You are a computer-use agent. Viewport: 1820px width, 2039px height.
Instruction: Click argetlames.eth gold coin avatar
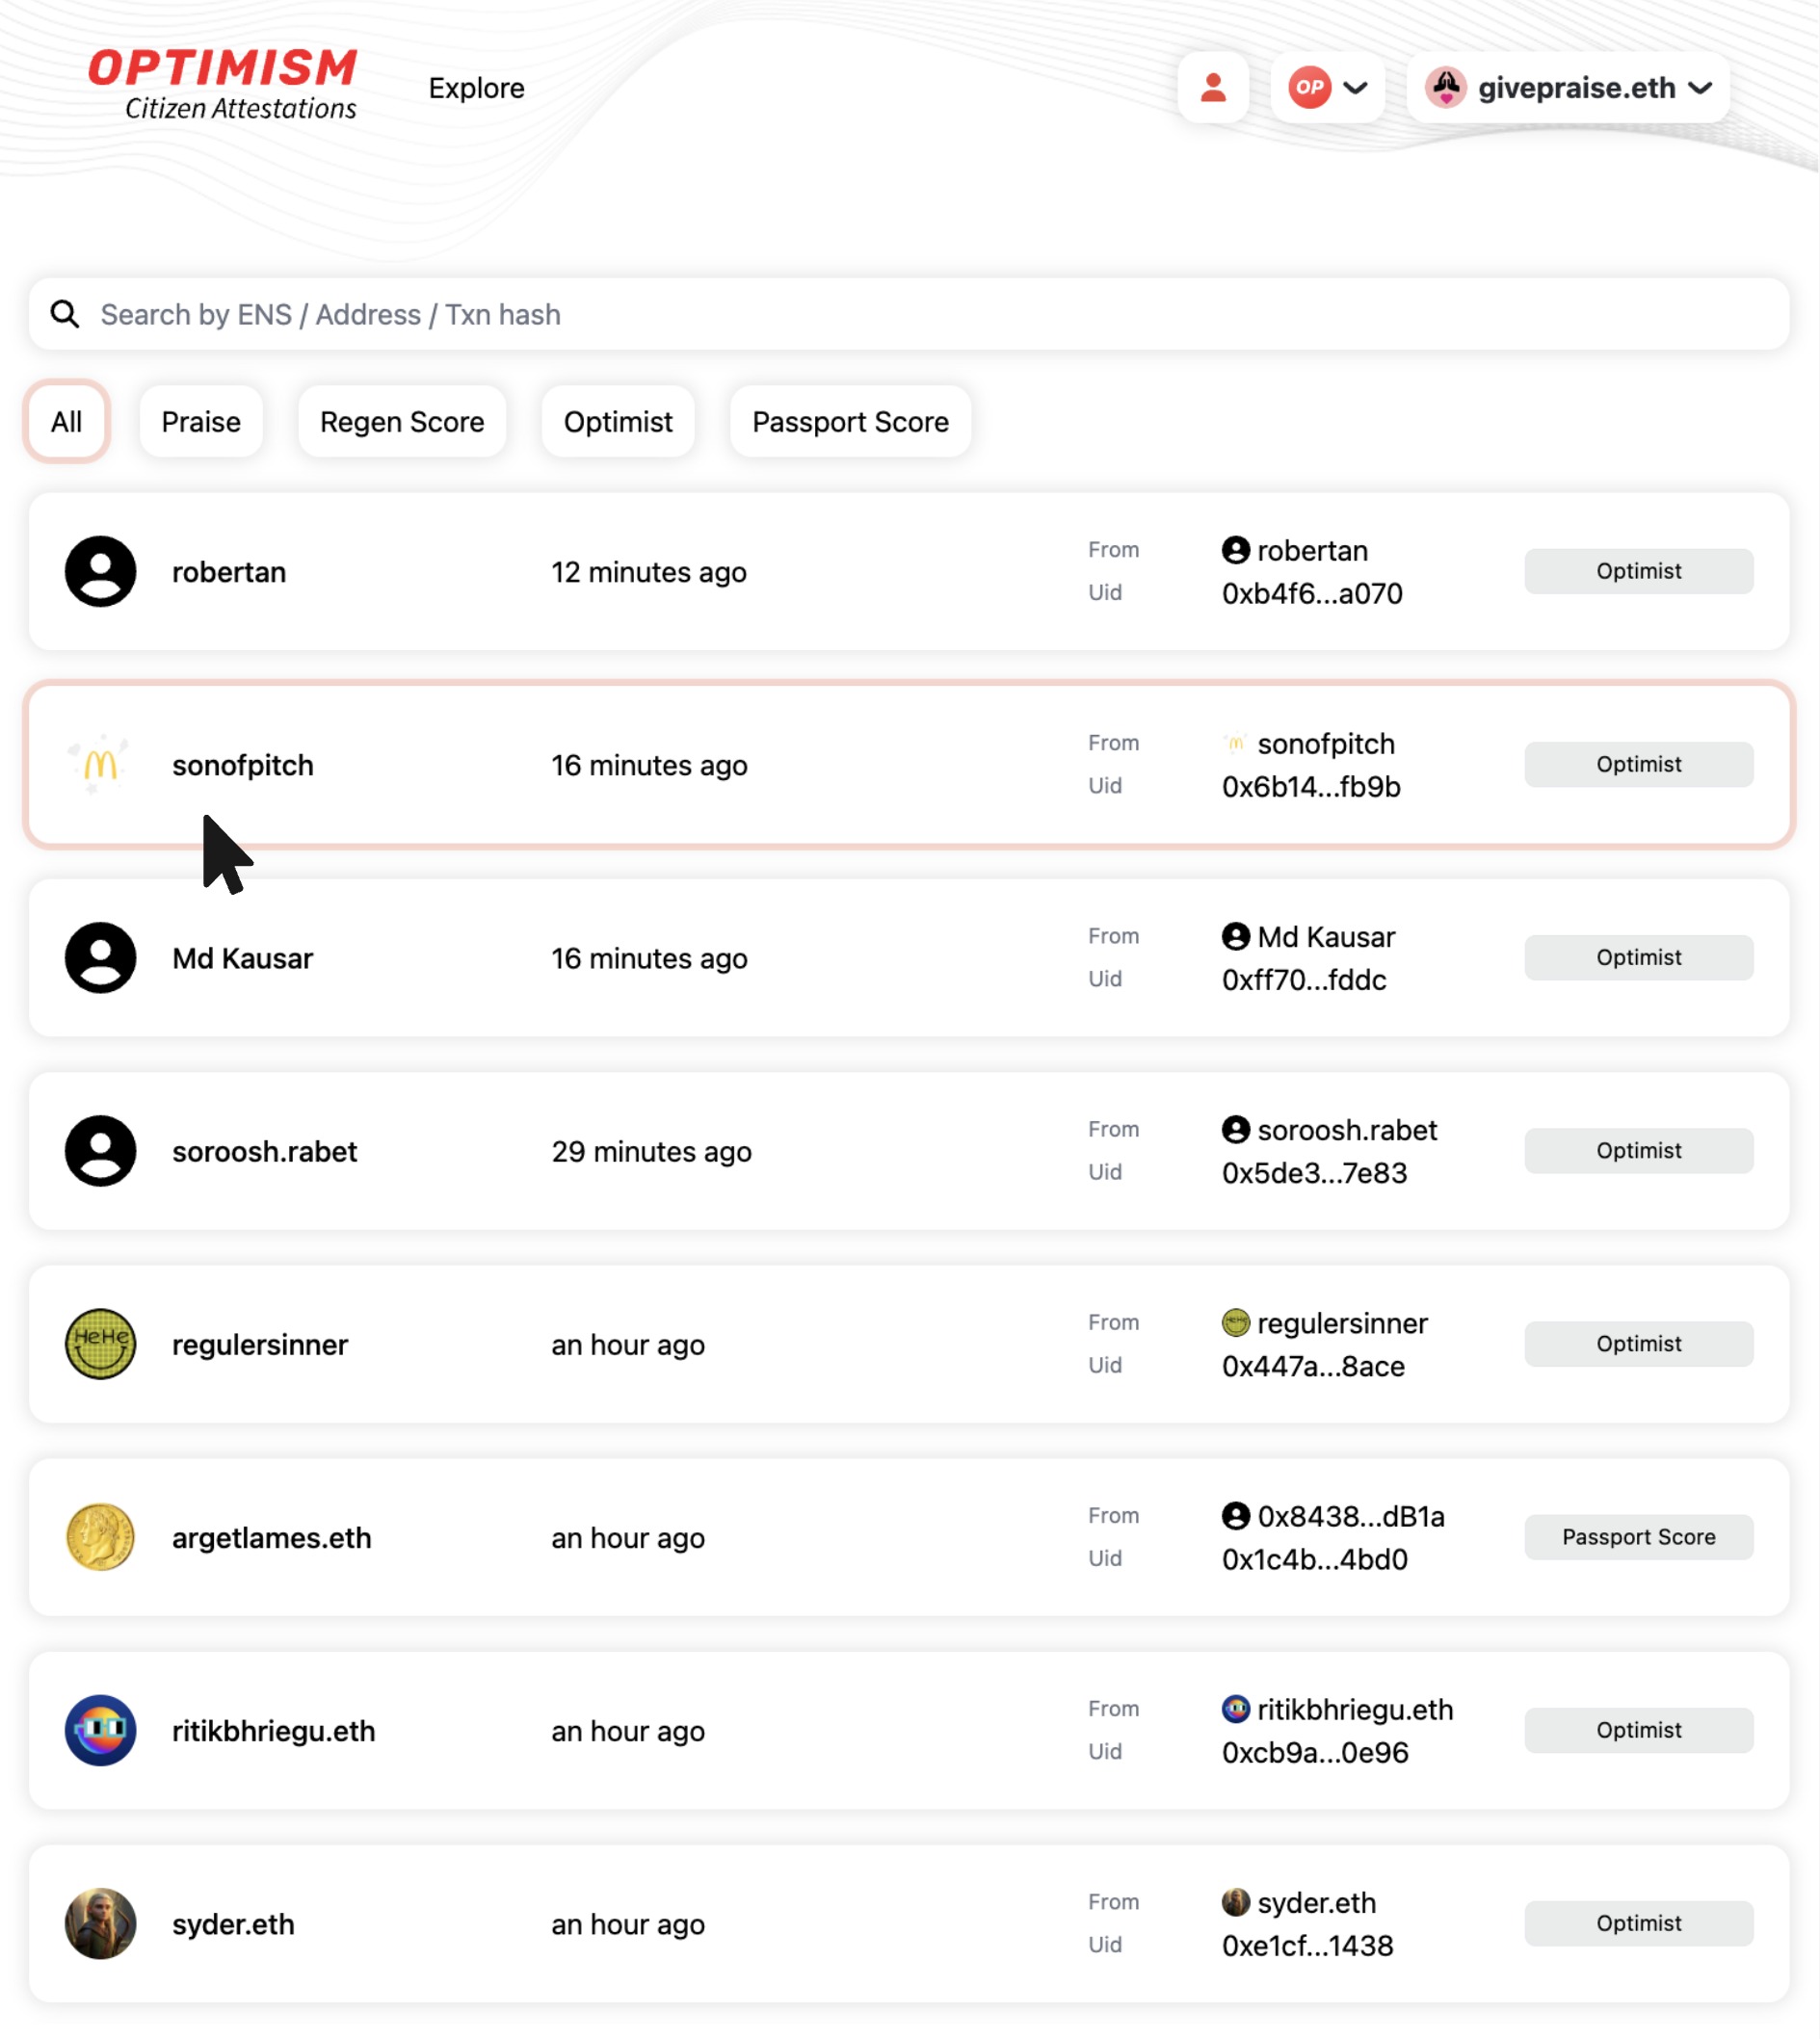click(x=100, y=1537)
